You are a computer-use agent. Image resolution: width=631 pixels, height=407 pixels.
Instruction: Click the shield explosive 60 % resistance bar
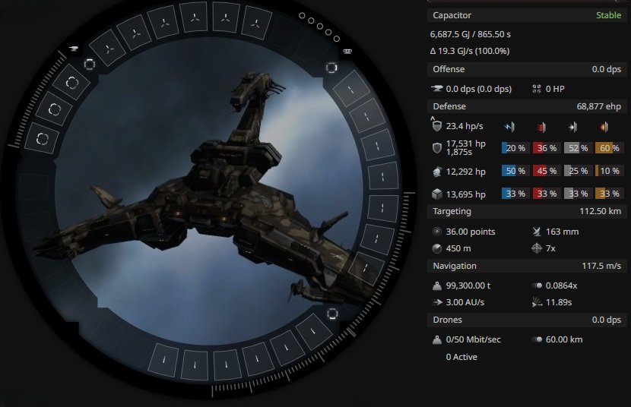[609, 148]
